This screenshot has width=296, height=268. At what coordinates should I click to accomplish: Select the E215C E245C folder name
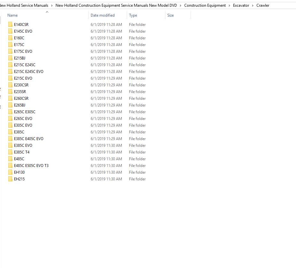25,65
